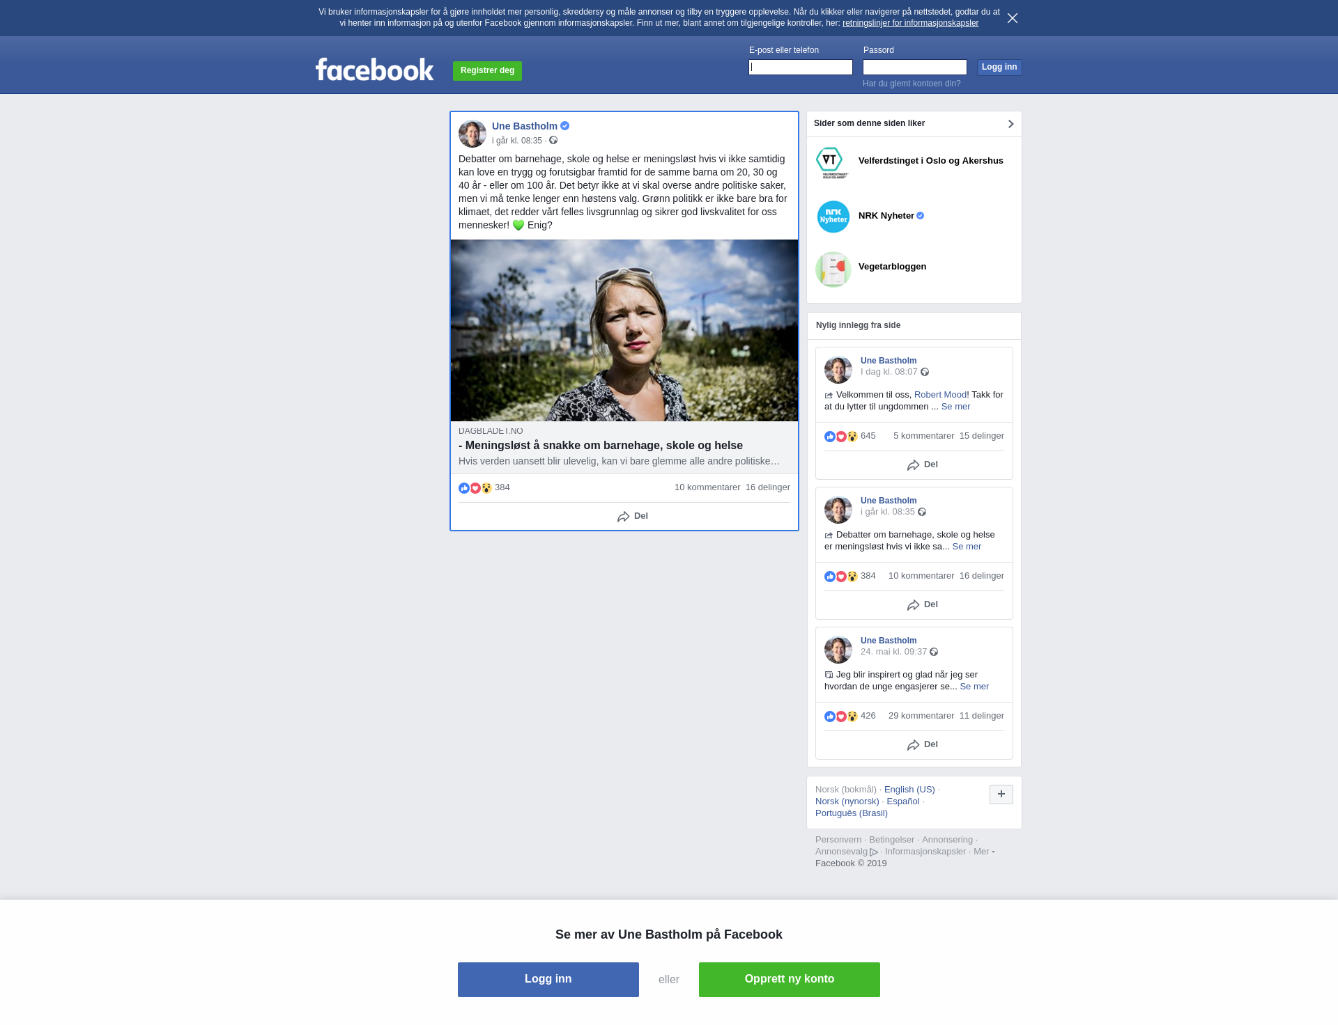Click the Annonsevalg triangle icon
This screenshot has height=1025, width=1338.
[x=874, y=852]
